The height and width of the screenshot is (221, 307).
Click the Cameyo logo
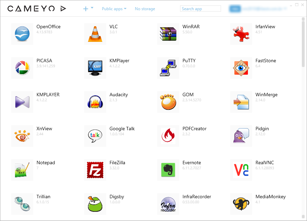(37, 8)
